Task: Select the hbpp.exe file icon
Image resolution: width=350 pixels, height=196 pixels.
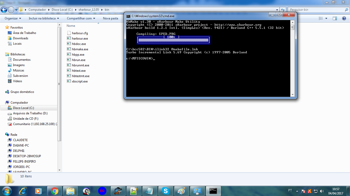Action: coord(69,54)
